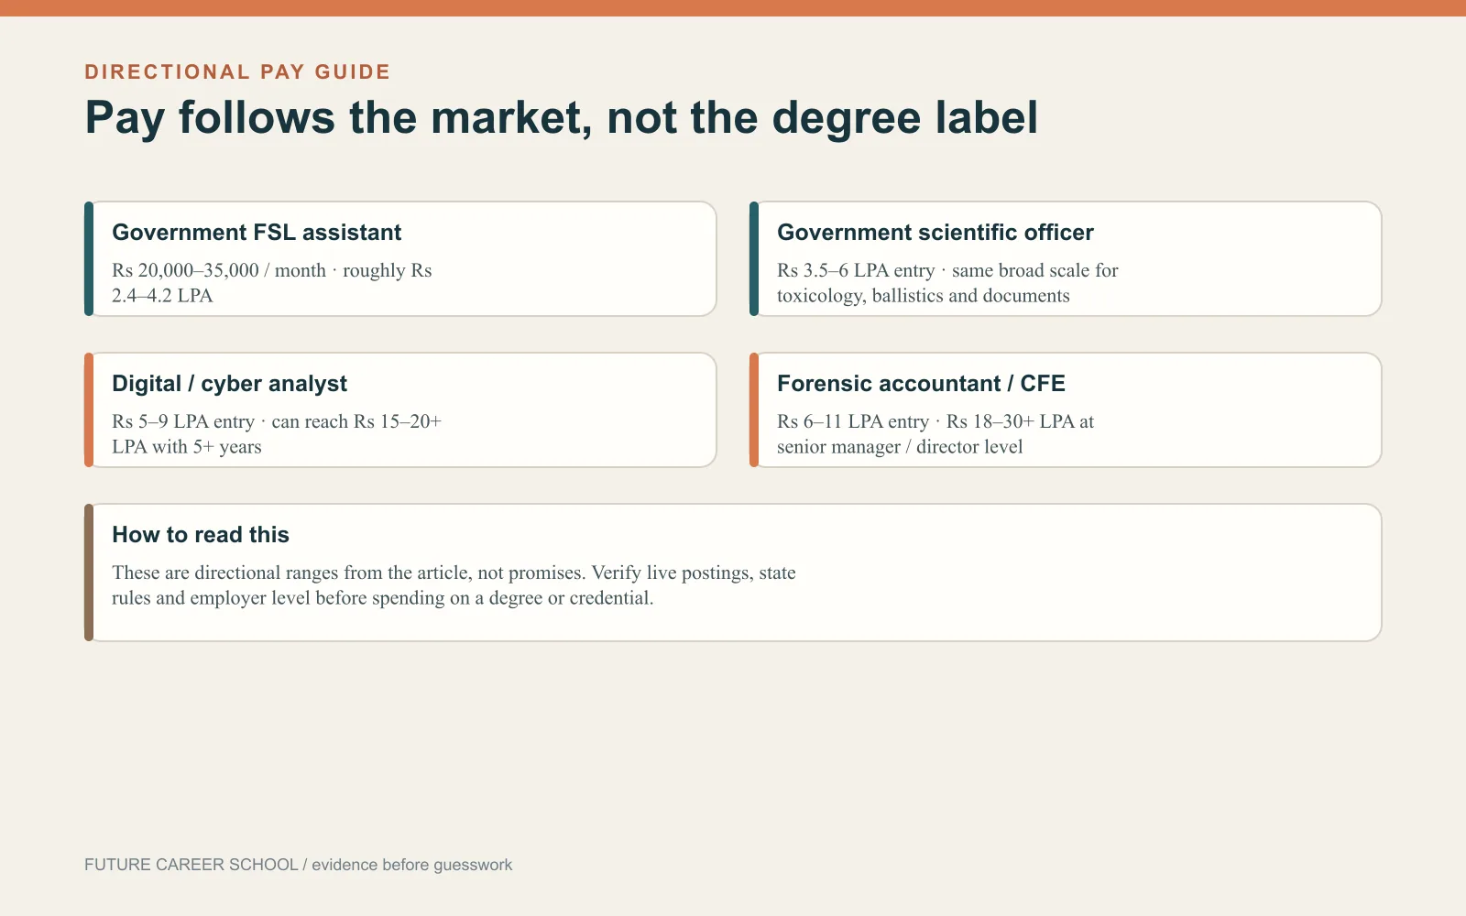Select the 'Digital / cyber analyst' card title
This screenshot has height=916, width=1466.
229,384
